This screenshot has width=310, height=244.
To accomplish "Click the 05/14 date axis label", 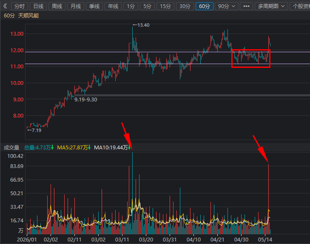I will point(265,240).
